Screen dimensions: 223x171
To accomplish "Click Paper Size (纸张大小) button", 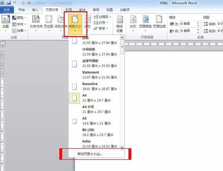I will (x=75, y=24).
